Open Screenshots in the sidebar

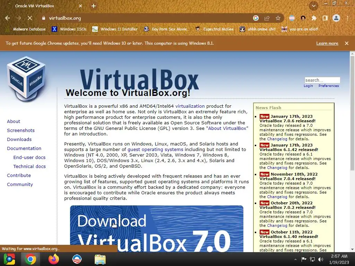click(x=21, y=131)
